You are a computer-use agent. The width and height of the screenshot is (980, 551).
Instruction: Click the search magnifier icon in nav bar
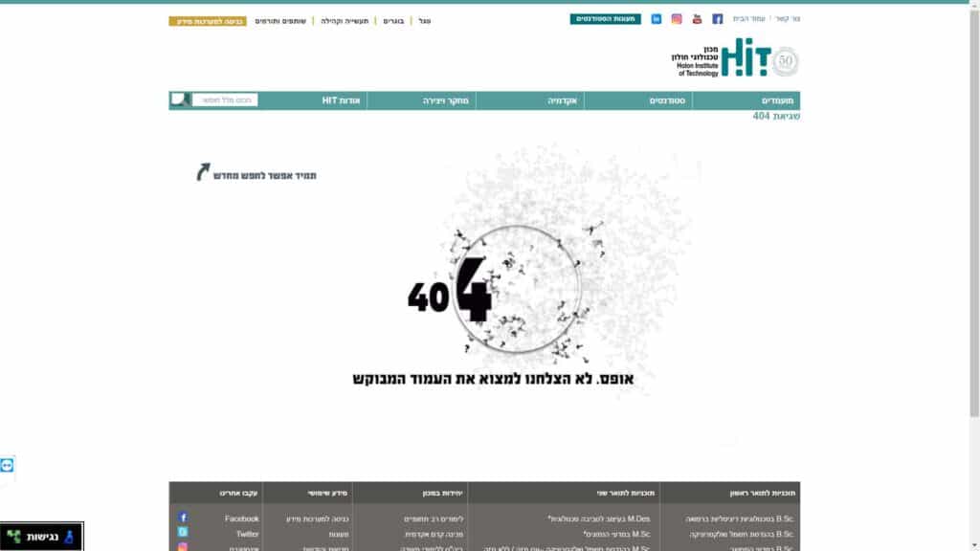(179, 99)
